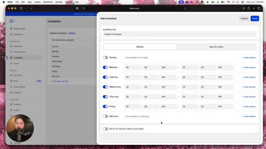The height and width of the screenshot is (149, 266).
Task: Add a New window for Saturday
Action: tap(249, 116)
